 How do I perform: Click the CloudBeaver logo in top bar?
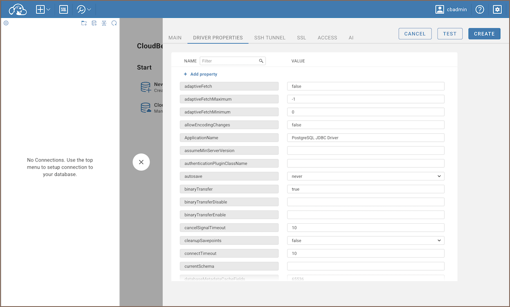[18, 9]
